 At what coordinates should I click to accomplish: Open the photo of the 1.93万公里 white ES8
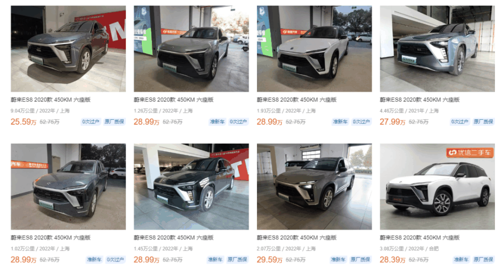click(x=314, y=49)
